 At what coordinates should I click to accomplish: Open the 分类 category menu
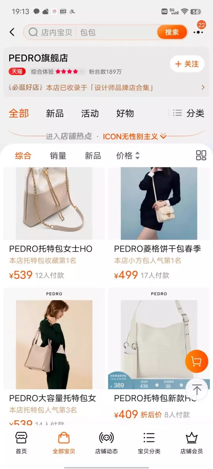(x=189, y=113)
